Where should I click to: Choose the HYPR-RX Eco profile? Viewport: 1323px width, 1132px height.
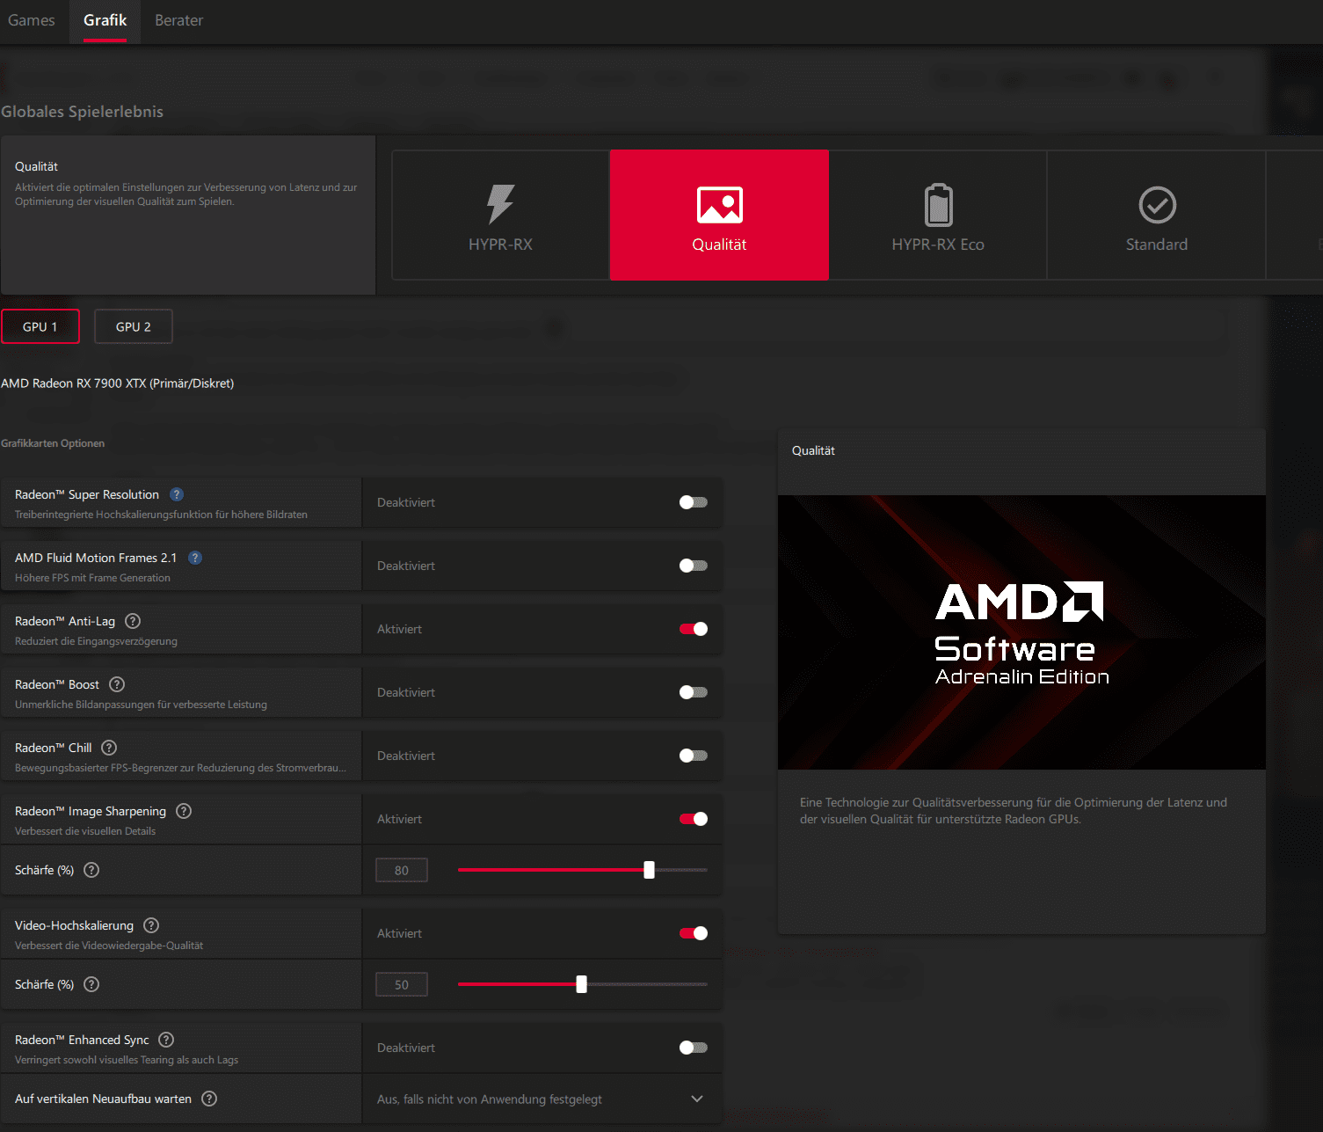point(938,215)
